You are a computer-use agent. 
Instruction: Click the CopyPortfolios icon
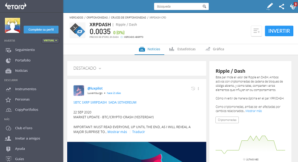tap(8, 110)
